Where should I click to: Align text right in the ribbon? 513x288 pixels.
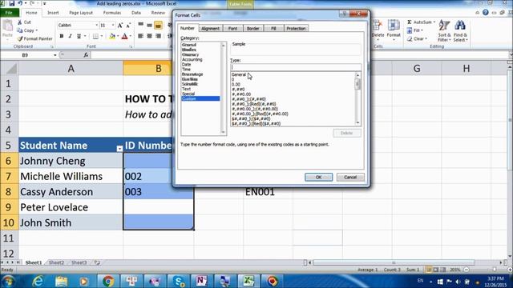(158, 36)
